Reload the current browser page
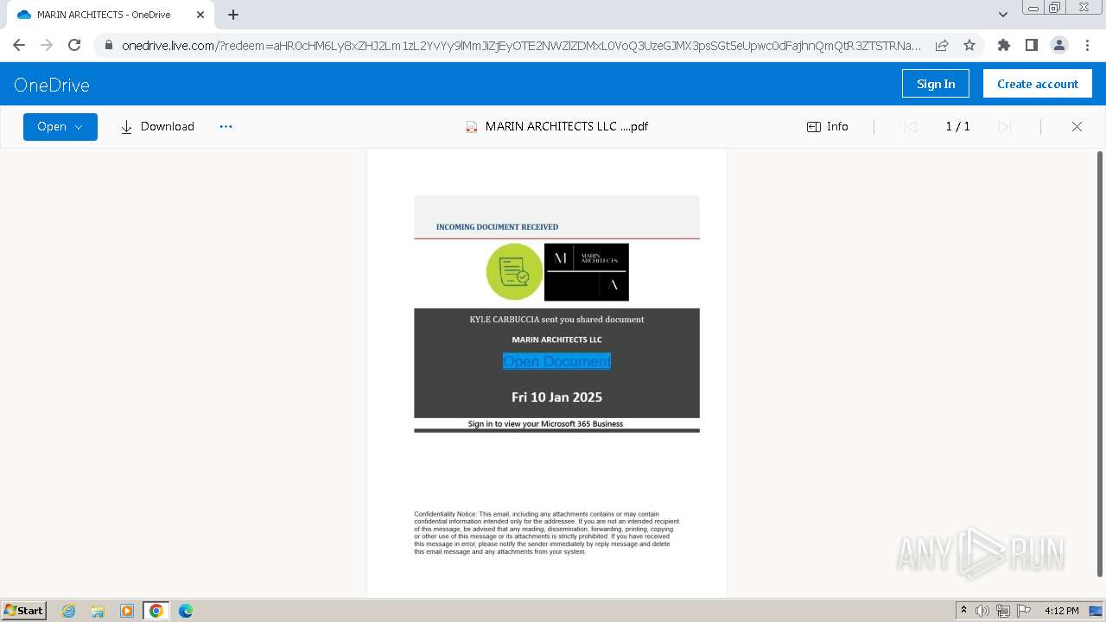1106x622 pixels. coord(74,45)
